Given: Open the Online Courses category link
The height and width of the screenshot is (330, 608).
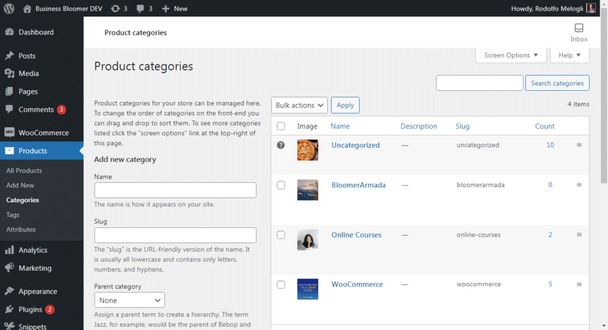Looking at the screenshot, I should point(356,234).
